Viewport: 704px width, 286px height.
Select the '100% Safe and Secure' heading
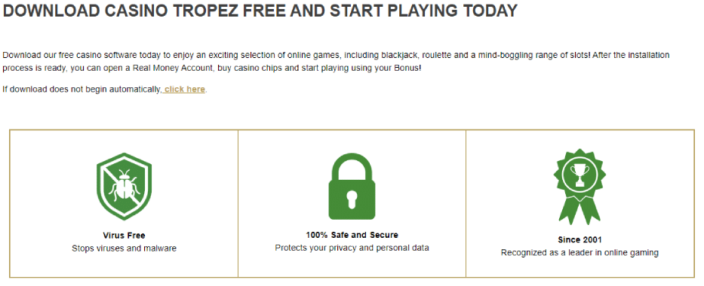coord(352,235)
